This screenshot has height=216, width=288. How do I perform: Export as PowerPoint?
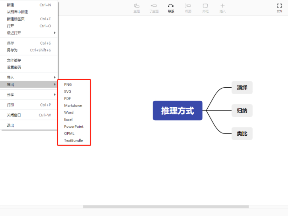point(74,126)
